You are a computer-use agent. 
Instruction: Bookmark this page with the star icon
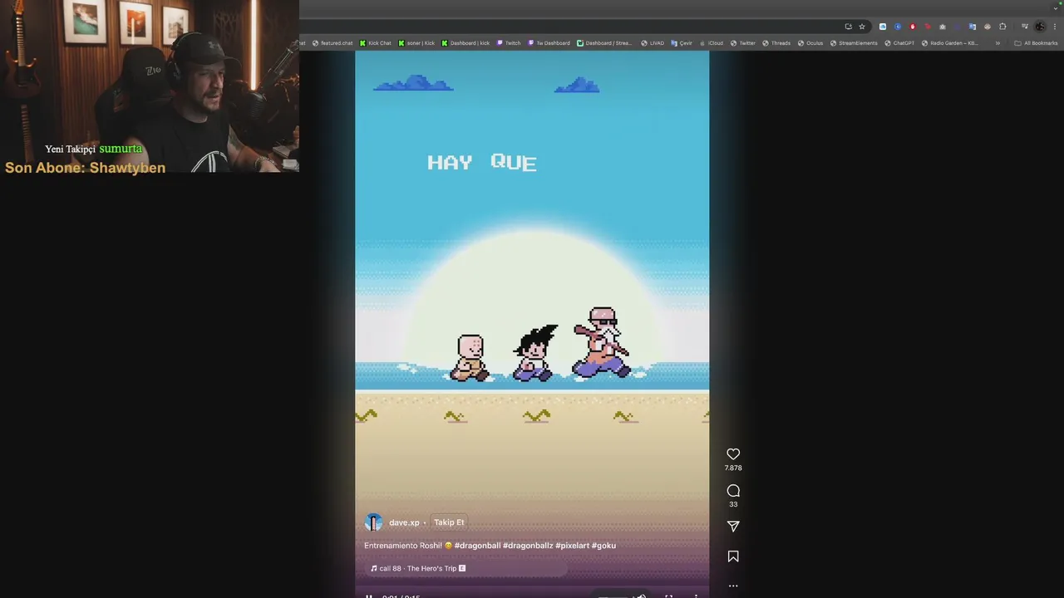[862, 27]
